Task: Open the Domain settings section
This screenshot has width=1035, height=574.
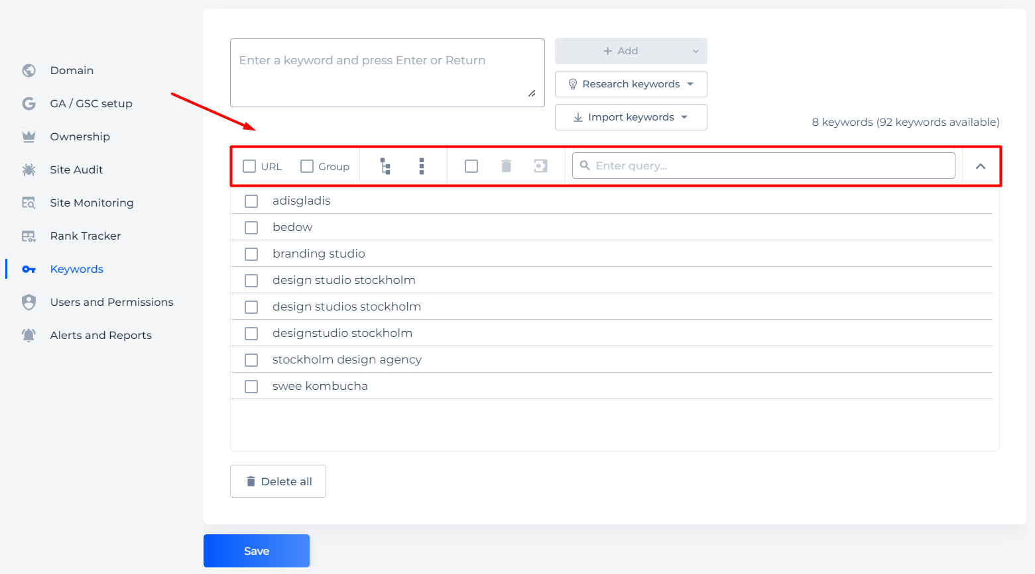Action: pyautogui.click(x=72, y=70)
